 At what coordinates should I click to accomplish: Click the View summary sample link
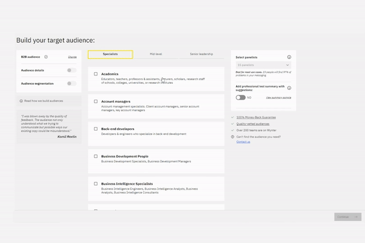pyautogui.click(x=279, y=98)
